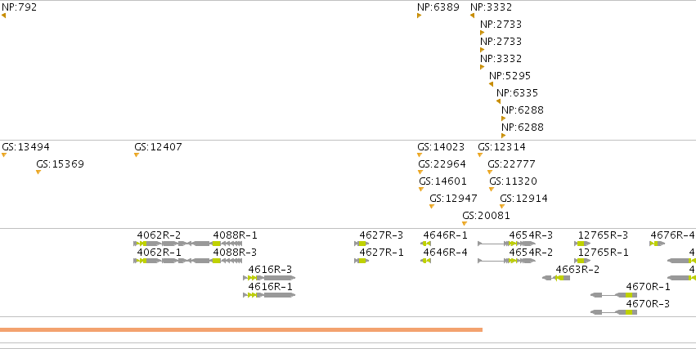Open the 4627R-1 gene model
696x349 pixels.
tap(361, 261)
